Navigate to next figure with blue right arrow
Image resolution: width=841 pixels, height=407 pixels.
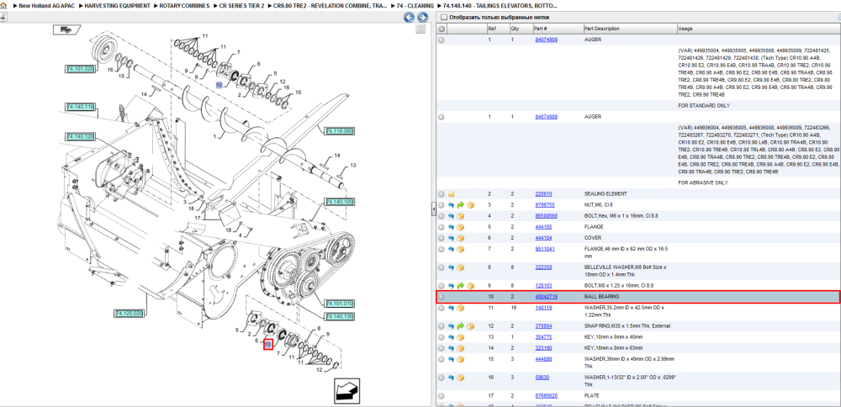[422, 17]
